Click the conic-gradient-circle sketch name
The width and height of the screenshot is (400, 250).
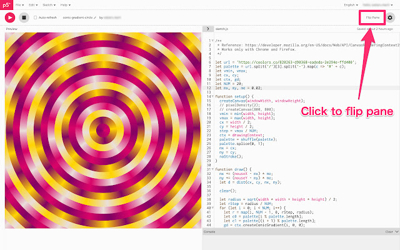click(77, 17)
